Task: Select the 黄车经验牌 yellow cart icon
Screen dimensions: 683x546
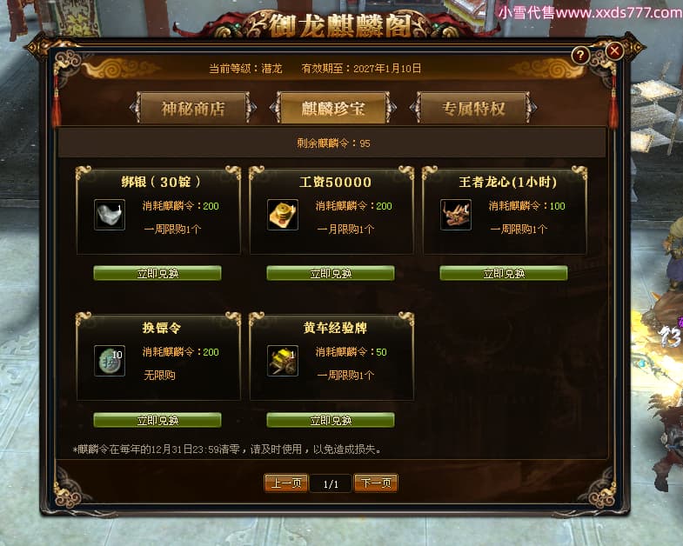Action: tap(282, 361)
